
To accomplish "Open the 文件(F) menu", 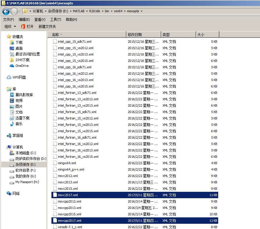I will coord(8,19).
